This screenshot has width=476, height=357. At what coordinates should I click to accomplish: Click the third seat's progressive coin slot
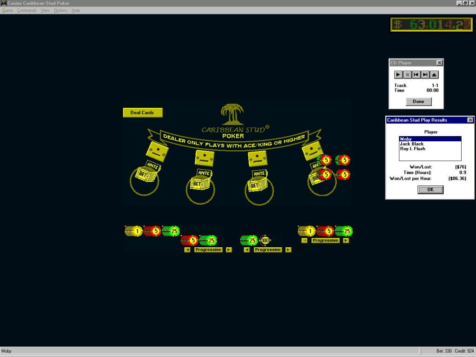pyautogui.click(x=258, y=159)
